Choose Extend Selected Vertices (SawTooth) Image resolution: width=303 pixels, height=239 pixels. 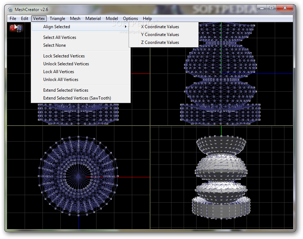pyautogui.click(x=81, y=98)
